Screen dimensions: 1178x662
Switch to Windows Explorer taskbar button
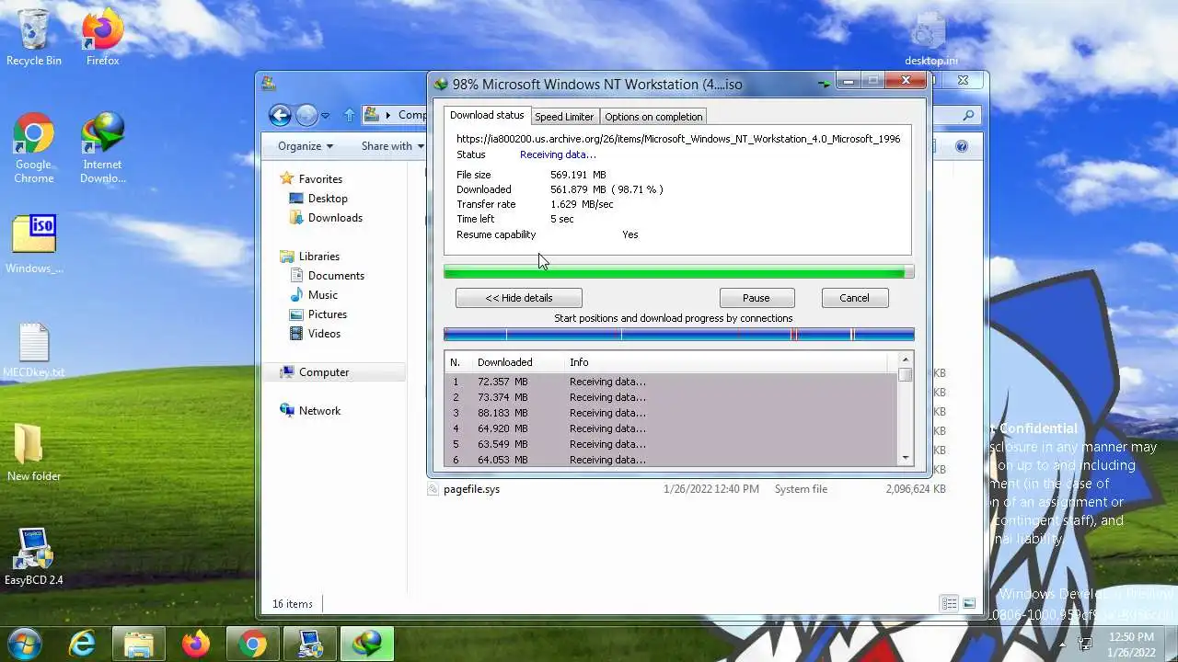pyautogui.click(x=139, y=644)
